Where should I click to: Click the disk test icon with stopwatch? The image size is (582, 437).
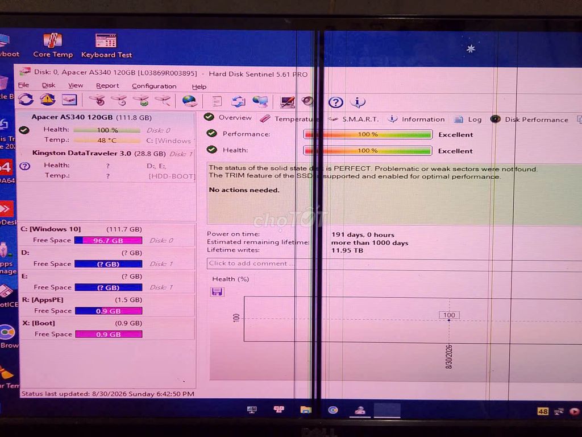pyautogui.click(x=97, y=100)
